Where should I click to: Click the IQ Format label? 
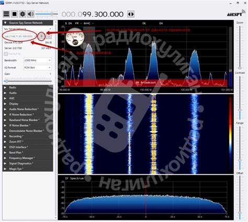click(x=10, y=68)
